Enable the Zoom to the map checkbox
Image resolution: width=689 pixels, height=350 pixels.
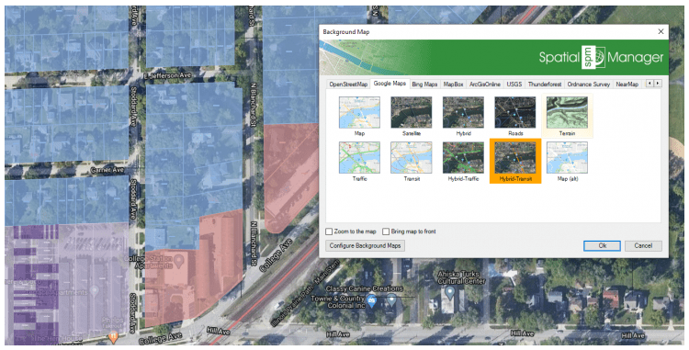point(329,231)
